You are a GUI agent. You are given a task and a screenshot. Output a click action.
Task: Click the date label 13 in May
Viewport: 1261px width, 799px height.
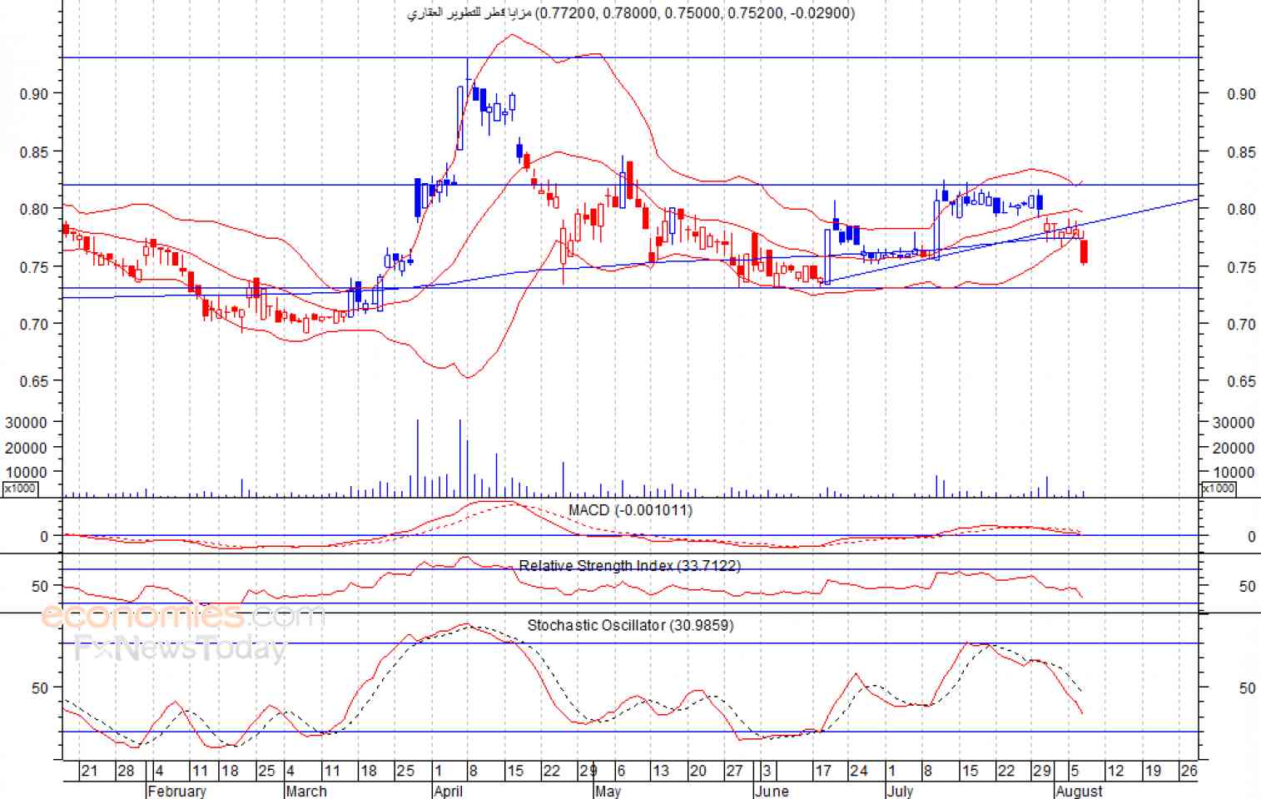pos(660,771)
